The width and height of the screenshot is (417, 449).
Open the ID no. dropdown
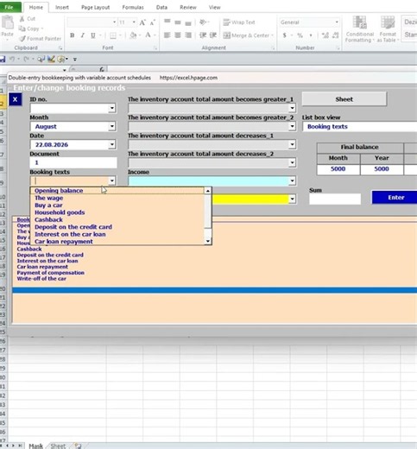[111, 108]
